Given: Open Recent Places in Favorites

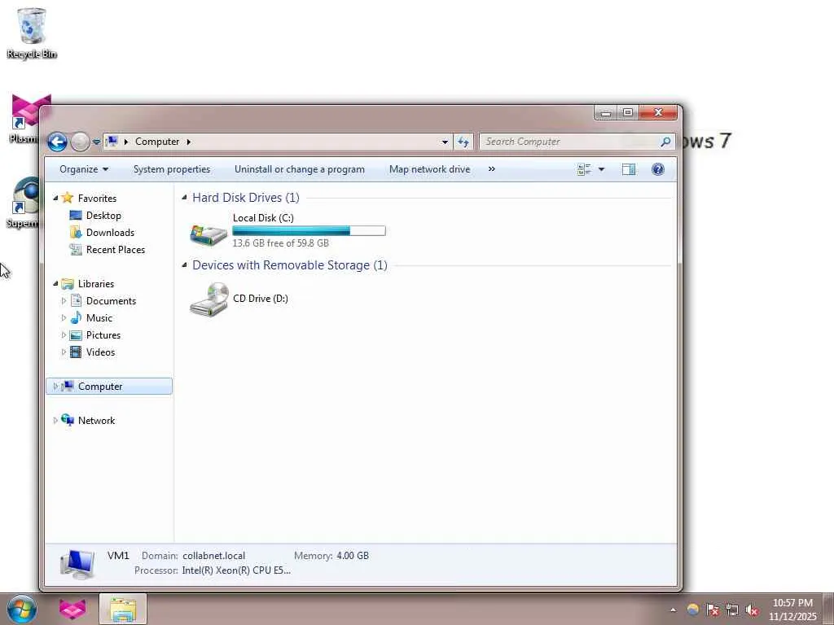Looking at the screenshot, I should click(x=108, y=249).
